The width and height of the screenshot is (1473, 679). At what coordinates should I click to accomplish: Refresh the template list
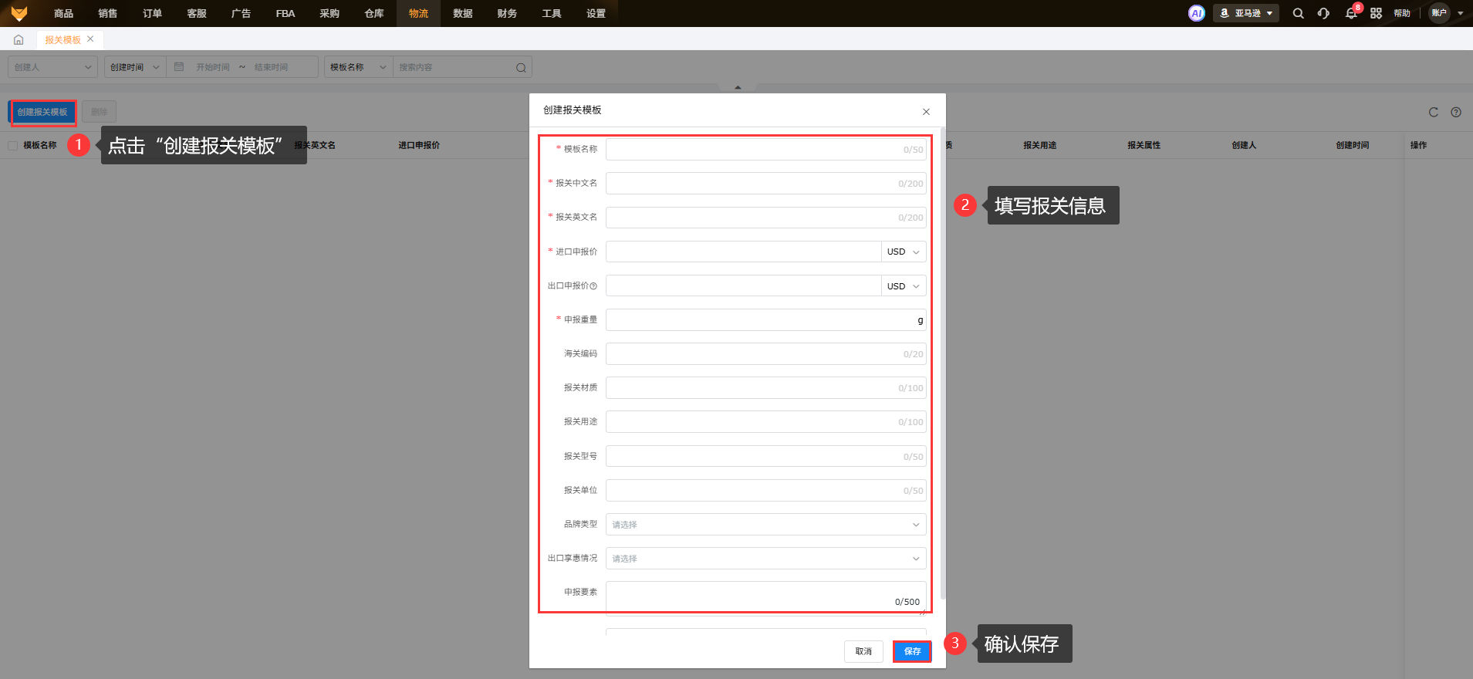(1434, 112)
